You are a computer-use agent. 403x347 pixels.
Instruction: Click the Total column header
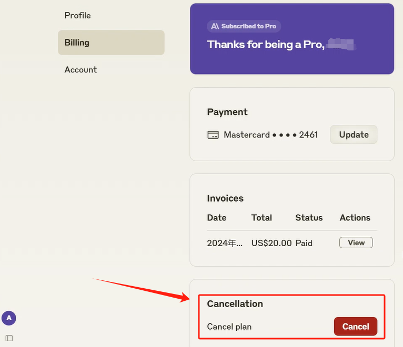(261, 217)
